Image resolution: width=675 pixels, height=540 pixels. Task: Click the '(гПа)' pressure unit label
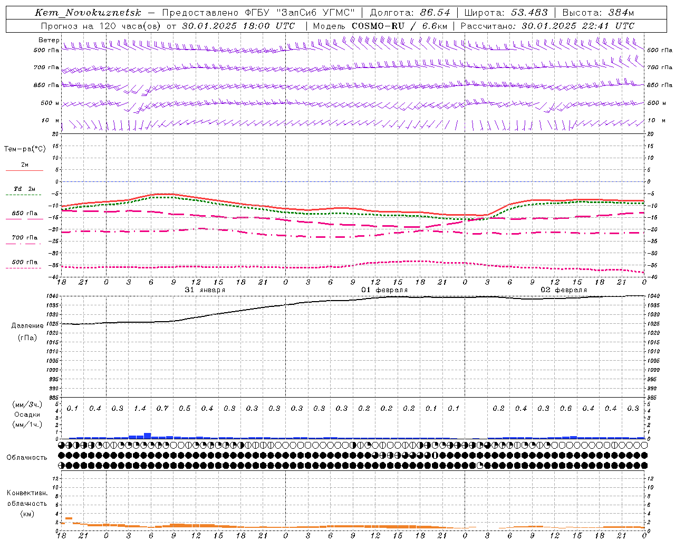(27, 337)
